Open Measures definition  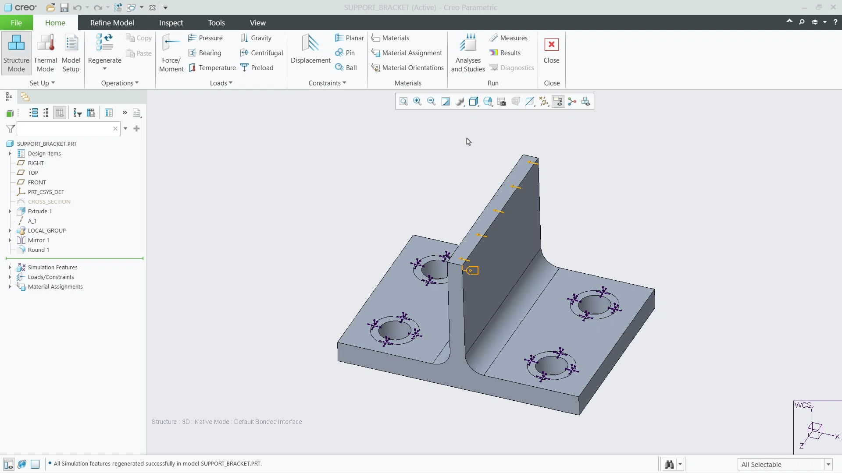(x=508, y=38)
